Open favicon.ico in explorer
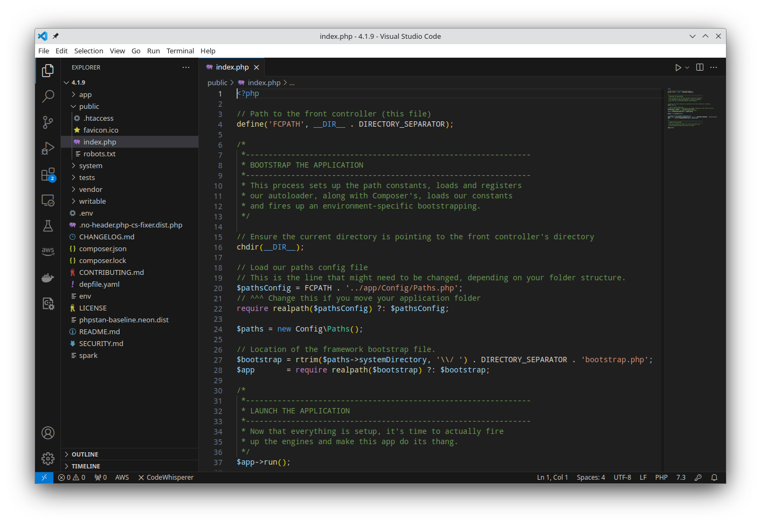 click(x=129, y=130)
